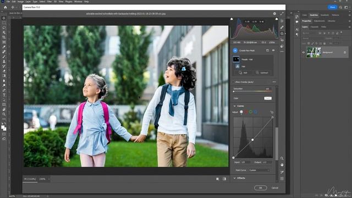
Task: Open the Edit panel in Camera Raw
Action: (282, 21)
